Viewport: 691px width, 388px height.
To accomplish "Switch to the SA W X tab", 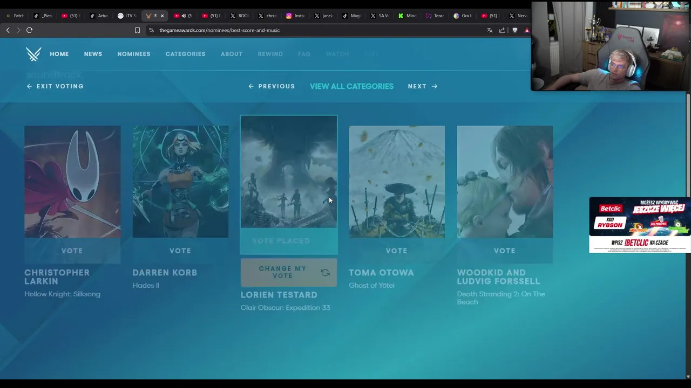I will click(x=380, y=16).
